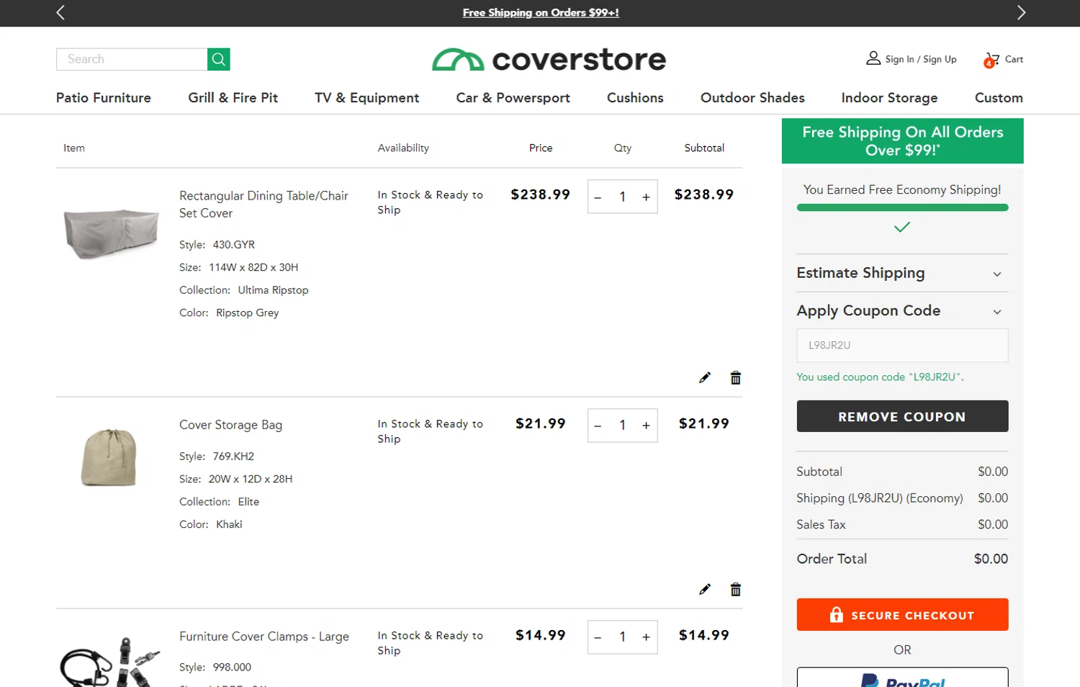Click the Remove Coupon button
Image resolution: width=1080 pixels, height=687 pixels.
tap(902, 416)
